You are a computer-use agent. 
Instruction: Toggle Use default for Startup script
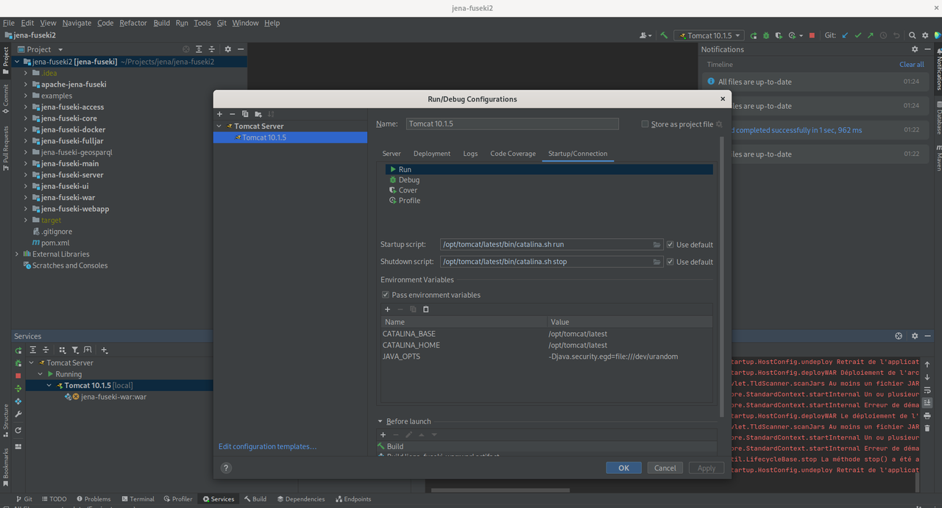pos(670,245)
